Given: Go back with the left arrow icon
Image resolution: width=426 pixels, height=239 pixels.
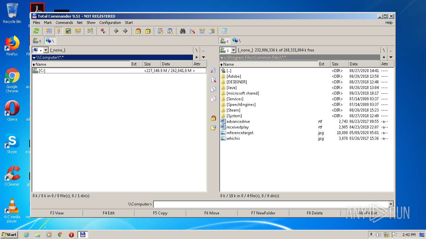Looking at the screenshot, I should [x=116, y=31].
